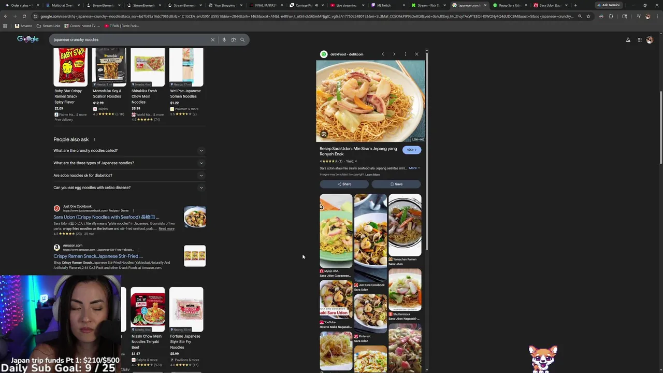Screen dimensions: 663x373
Task: Click the Visit button in image panel
Action: click(x=412, y=150)
